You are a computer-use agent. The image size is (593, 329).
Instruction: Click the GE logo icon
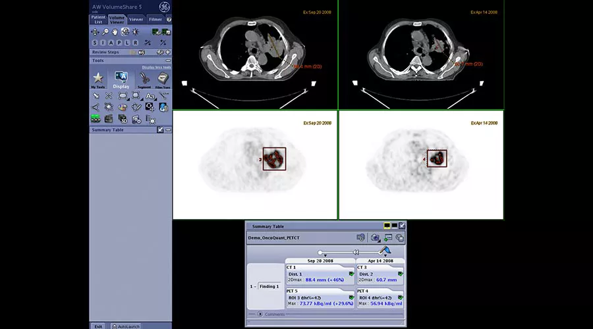tap(164, 7)
